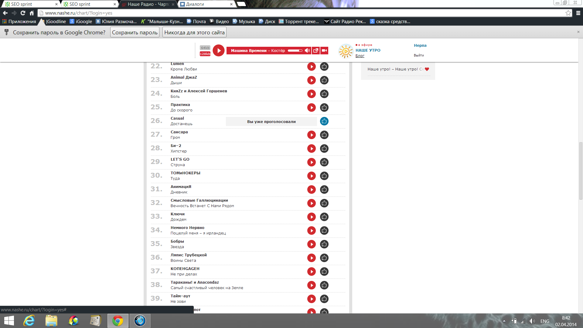
Task: Like КОПЕНGАGЕН song Не при делах
Action: pyautogui.click(x=324, y=272)
